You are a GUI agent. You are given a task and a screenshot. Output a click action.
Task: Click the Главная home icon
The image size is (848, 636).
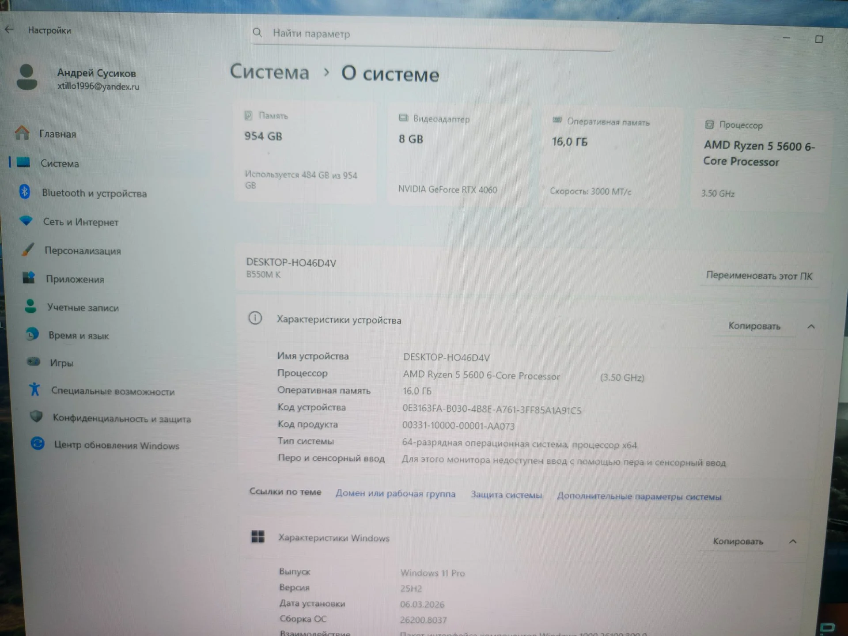[22, 132]
